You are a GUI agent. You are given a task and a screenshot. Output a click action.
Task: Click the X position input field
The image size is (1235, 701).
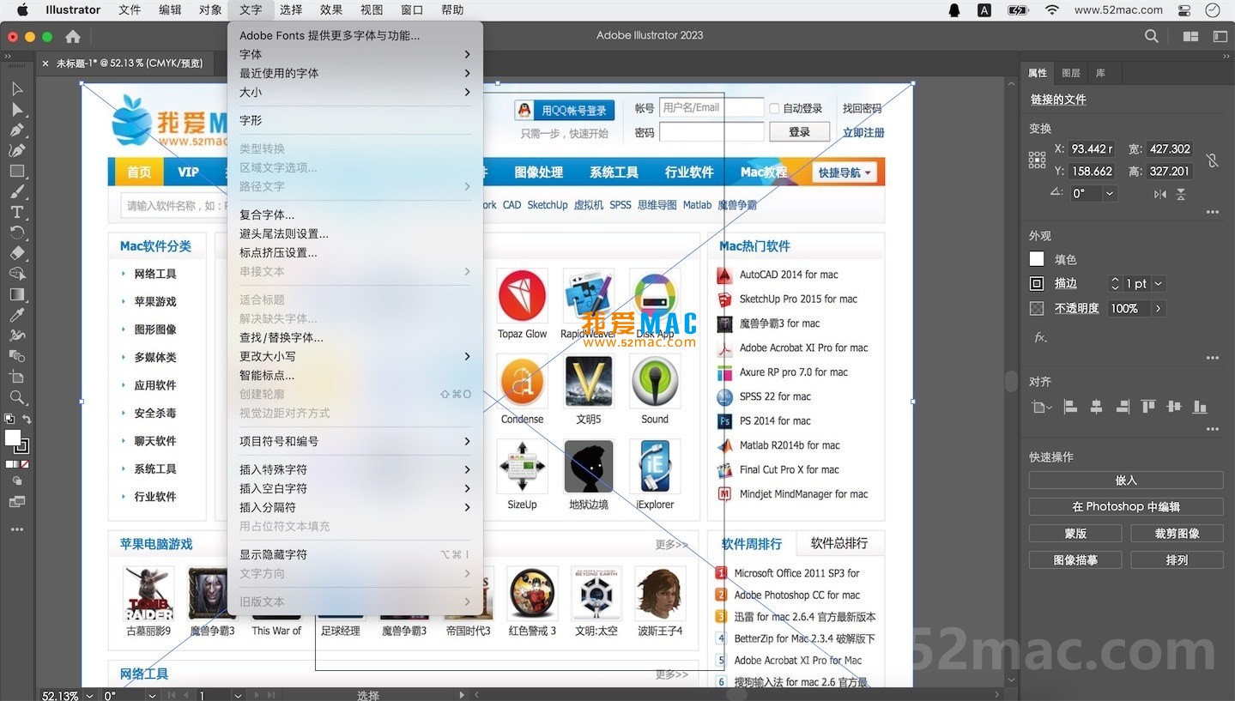[1093, 149]
